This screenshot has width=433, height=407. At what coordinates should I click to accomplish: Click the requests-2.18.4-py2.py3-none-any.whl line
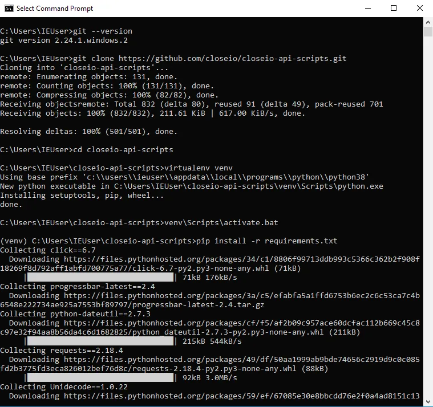164,368
